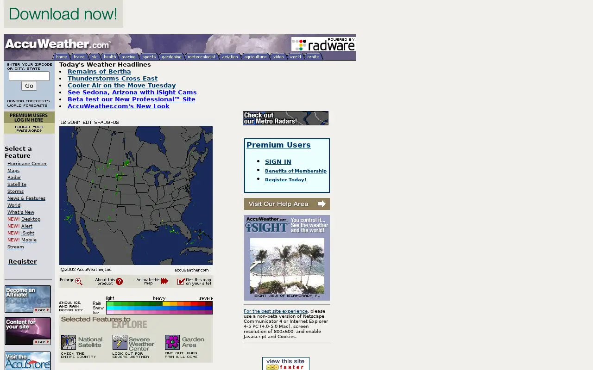Click the North America radar map
Image resolution: width=593 pixels, height=370 pixels.
click(136, 196)
